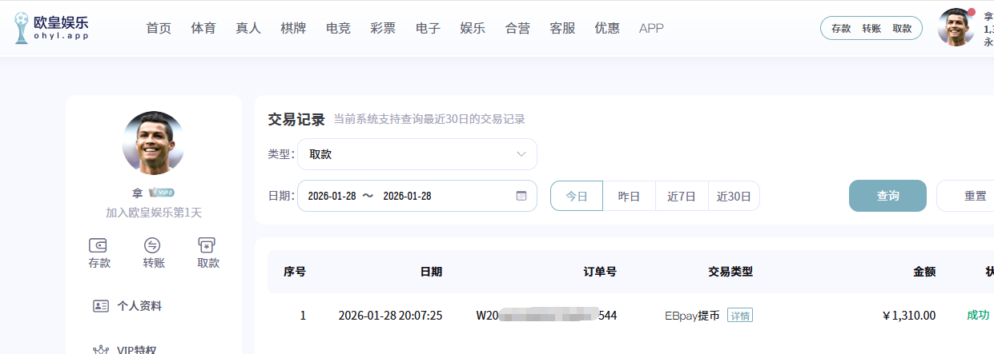Open 详情 link for the EBpay提币 record
The image size is (994, 354).
coord(739,316)
